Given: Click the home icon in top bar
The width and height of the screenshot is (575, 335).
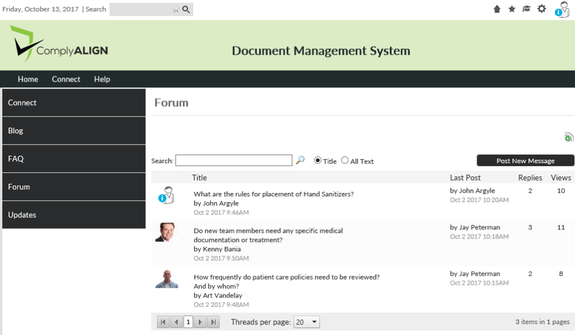Looking at the screenshot, I should tap(497, 9).
